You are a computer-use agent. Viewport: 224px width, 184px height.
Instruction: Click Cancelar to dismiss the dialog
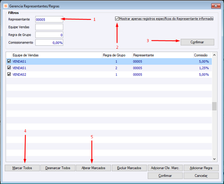(x=201, y=176)
